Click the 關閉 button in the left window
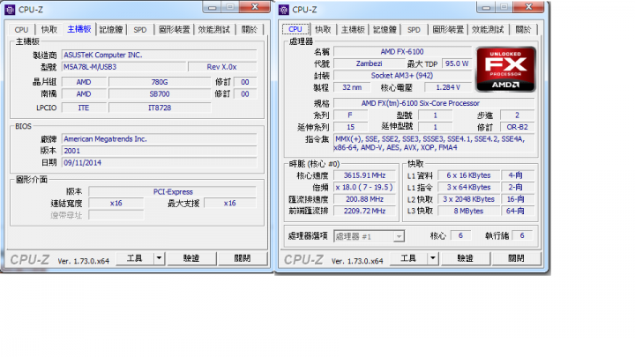 [x=243, y=258]
